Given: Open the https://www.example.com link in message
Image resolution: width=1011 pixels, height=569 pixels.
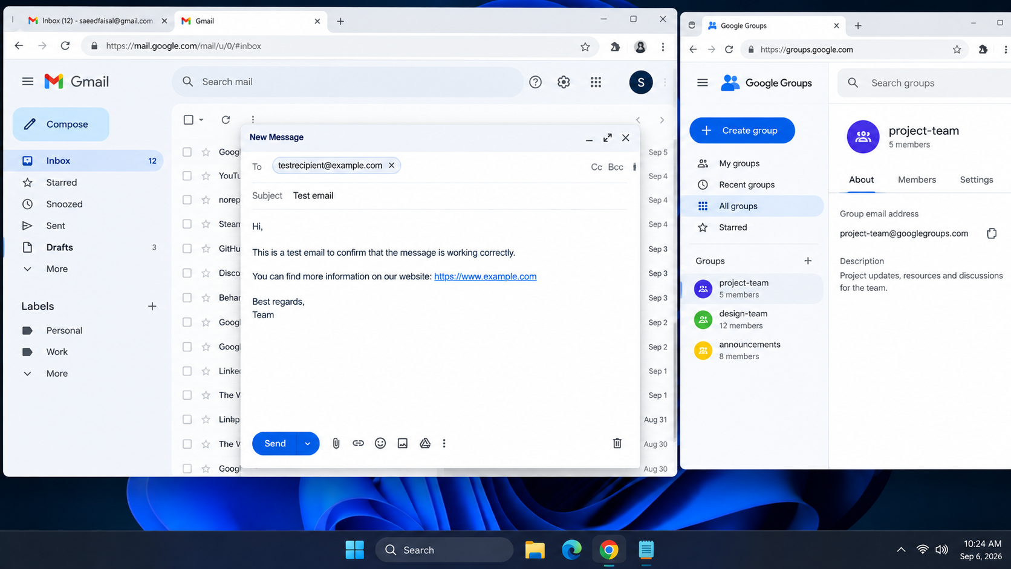Looking at the screenshot, I should tap(485, 276).
